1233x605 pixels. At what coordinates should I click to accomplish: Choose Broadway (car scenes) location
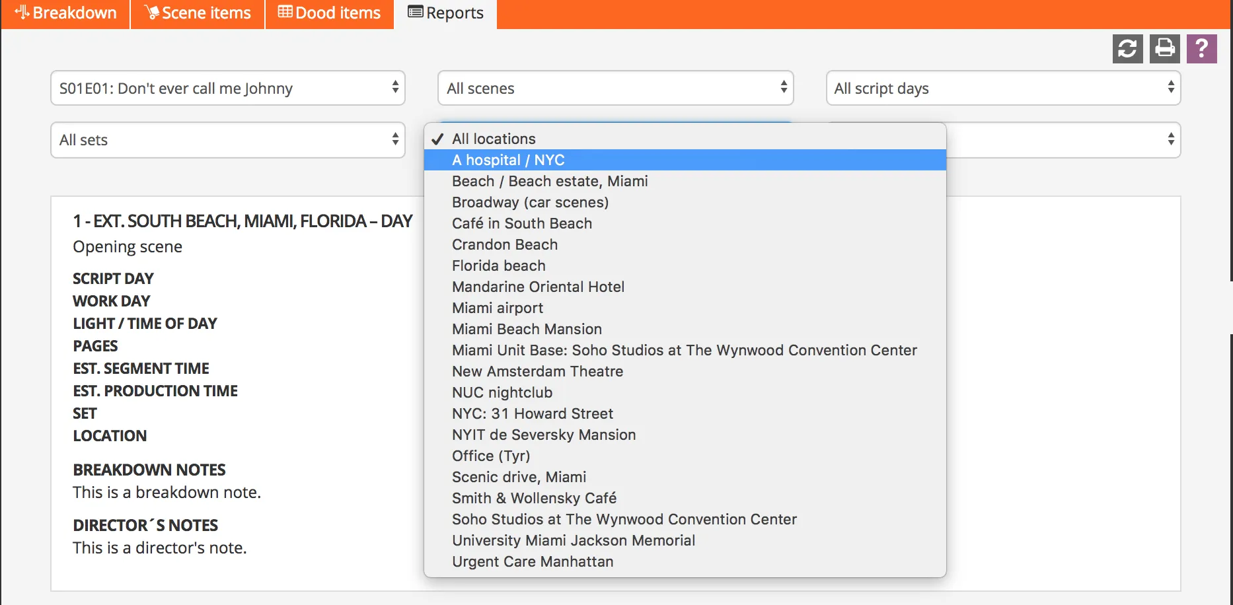[685, 202]
